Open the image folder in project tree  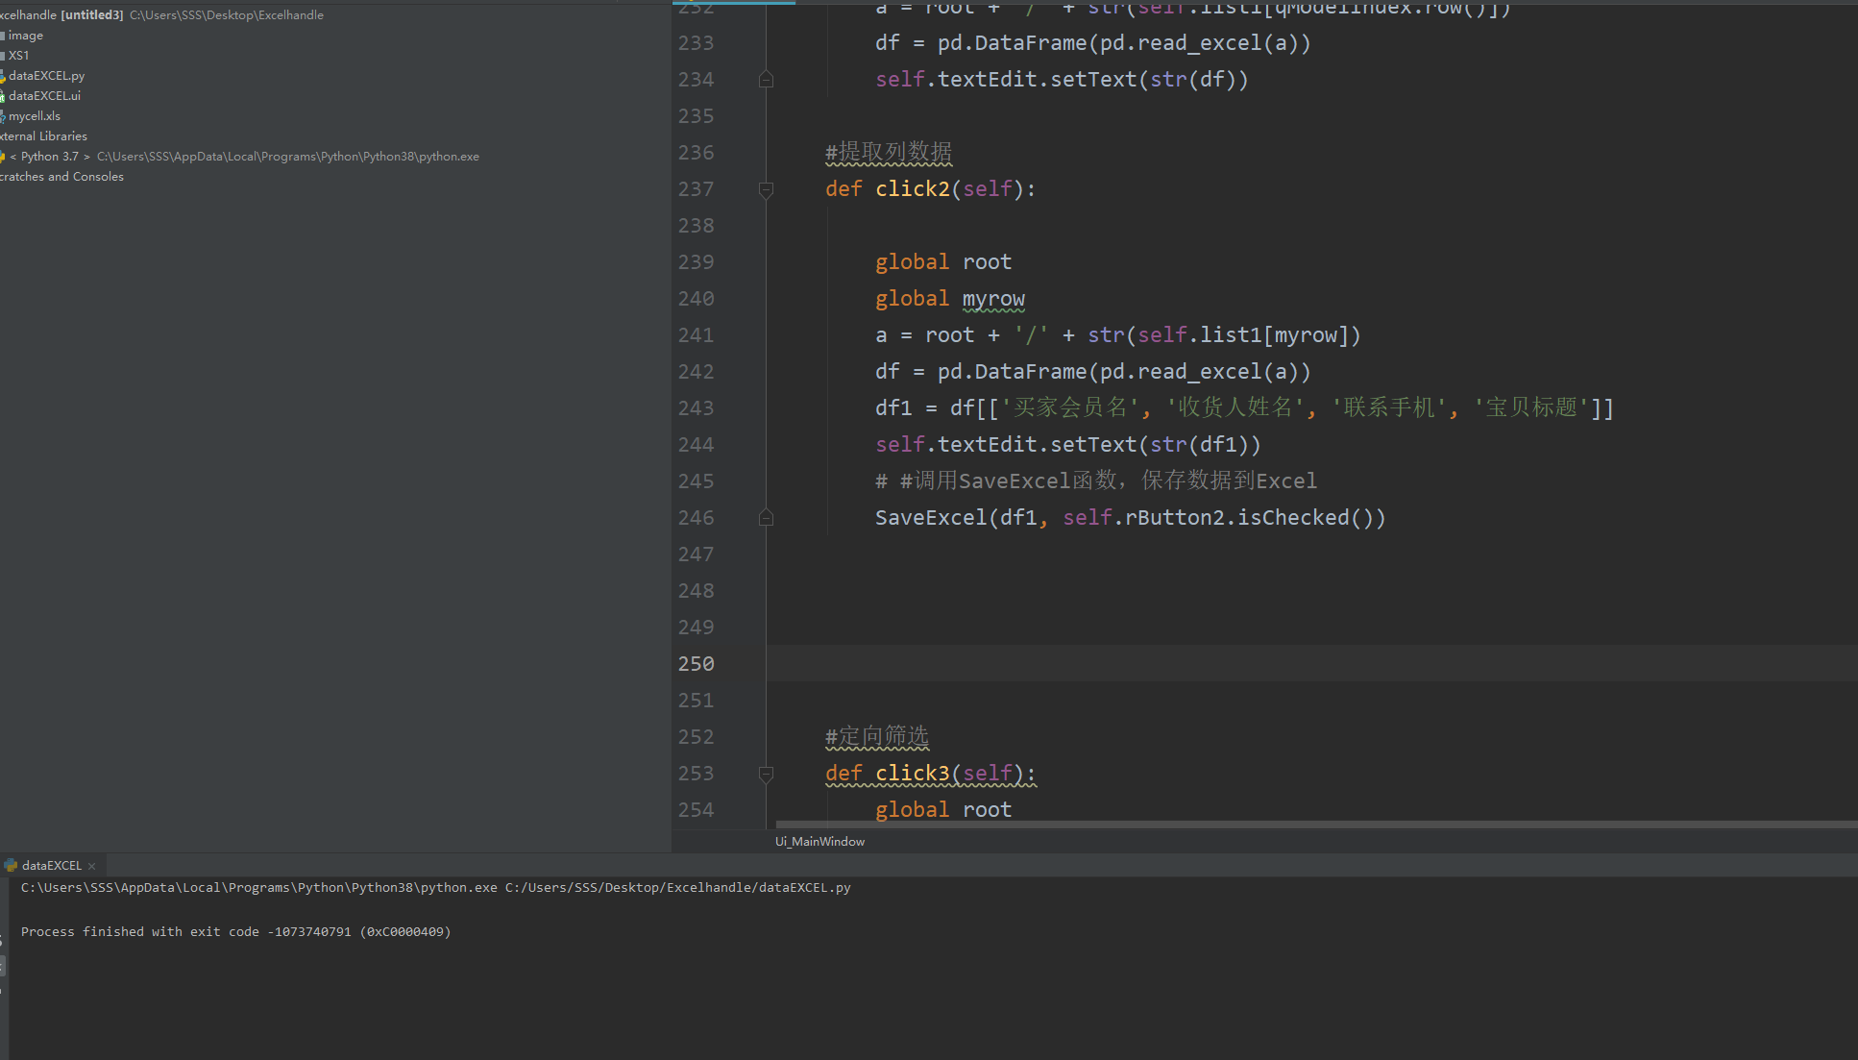(x=24, y=35)
